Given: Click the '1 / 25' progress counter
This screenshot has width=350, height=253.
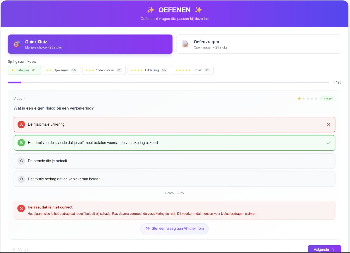Looking at the screenshot, I should coord(337,82).
